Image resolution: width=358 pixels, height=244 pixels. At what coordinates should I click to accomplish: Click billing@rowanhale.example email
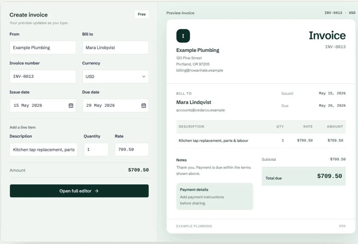(x=200, y=70)
